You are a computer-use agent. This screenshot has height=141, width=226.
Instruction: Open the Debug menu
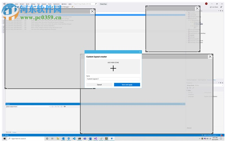[33, 4]
